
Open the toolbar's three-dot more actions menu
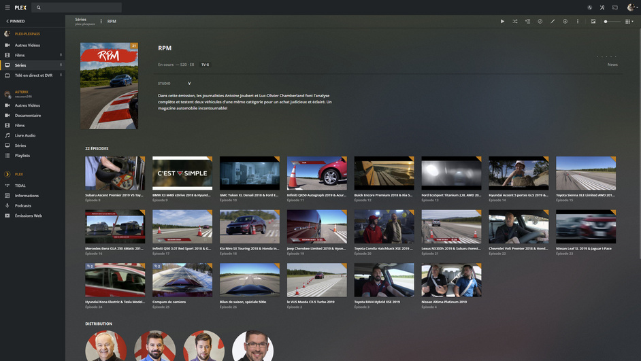point(578,21)
